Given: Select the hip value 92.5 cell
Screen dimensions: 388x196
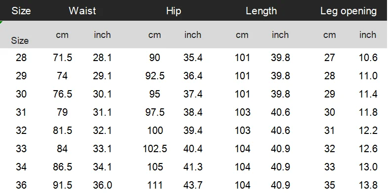Looking at the screenshot, I should coord(155,76).
